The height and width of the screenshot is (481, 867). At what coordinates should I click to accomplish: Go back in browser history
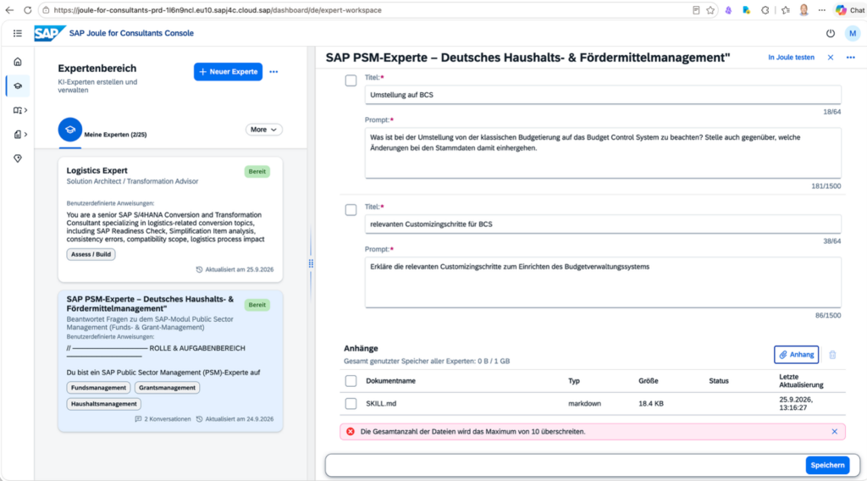[9, 10]
